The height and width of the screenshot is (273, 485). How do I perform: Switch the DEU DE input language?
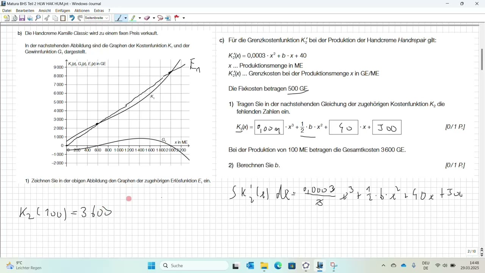pyautogui.click(x=426, y=265)
